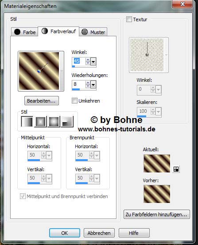The image size is (198, 245).
Task: Click the Bearbeiten... button
Action: pyautogui.click(x=42, y=101)
